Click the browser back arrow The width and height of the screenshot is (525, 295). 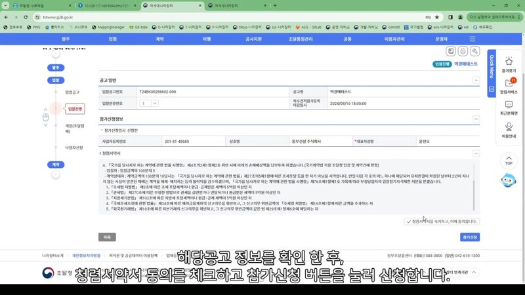click(6, 17)
